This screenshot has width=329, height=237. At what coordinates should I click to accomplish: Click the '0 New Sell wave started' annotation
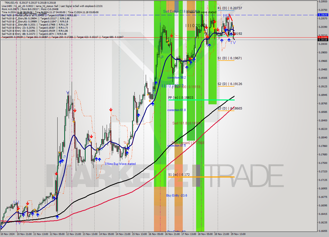tap(202, 12)
